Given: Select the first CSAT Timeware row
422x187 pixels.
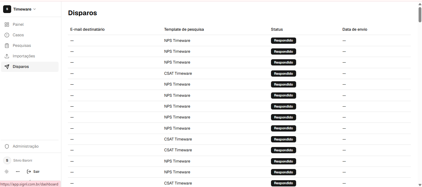Looking at the screenshot, I should (x=239, y=73).
